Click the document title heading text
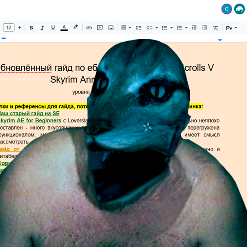Image resolution: width=247 pixels, height=247 pixels. pyautogui.click(x=107, y=74)
